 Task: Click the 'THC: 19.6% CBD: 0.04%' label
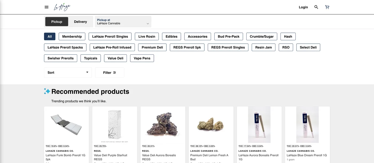(x=57, y=146)
